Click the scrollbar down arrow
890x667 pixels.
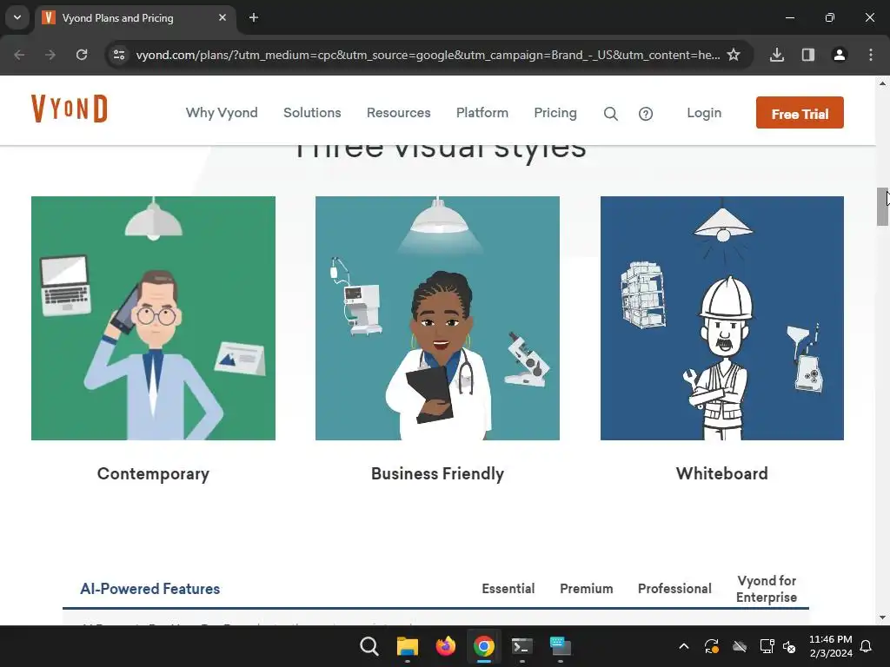[x=882, y=617]
